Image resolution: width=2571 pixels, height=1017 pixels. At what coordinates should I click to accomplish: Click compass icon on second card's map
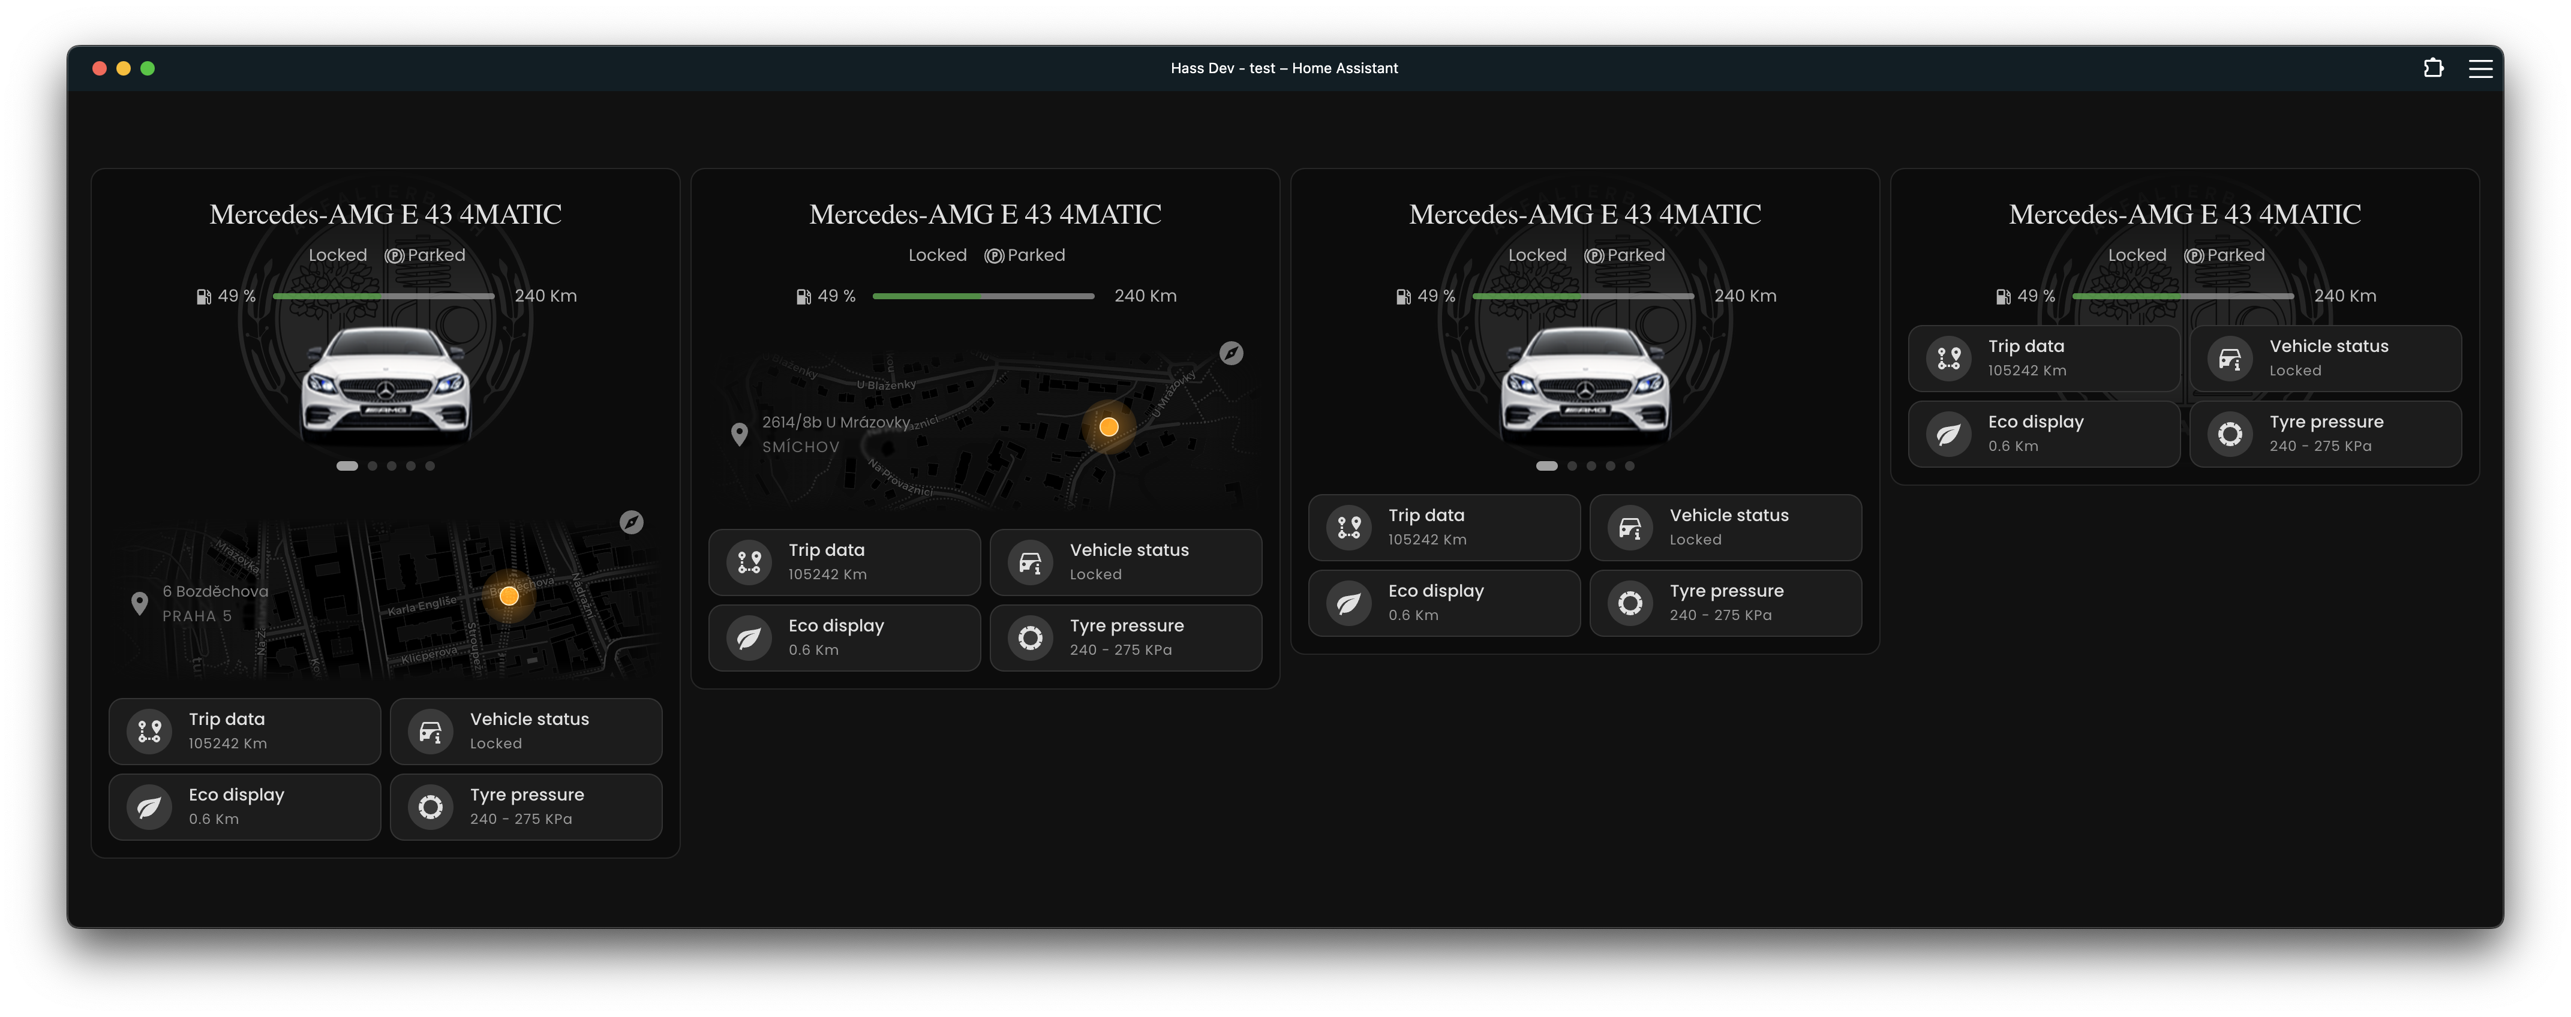pos(1230,353)
